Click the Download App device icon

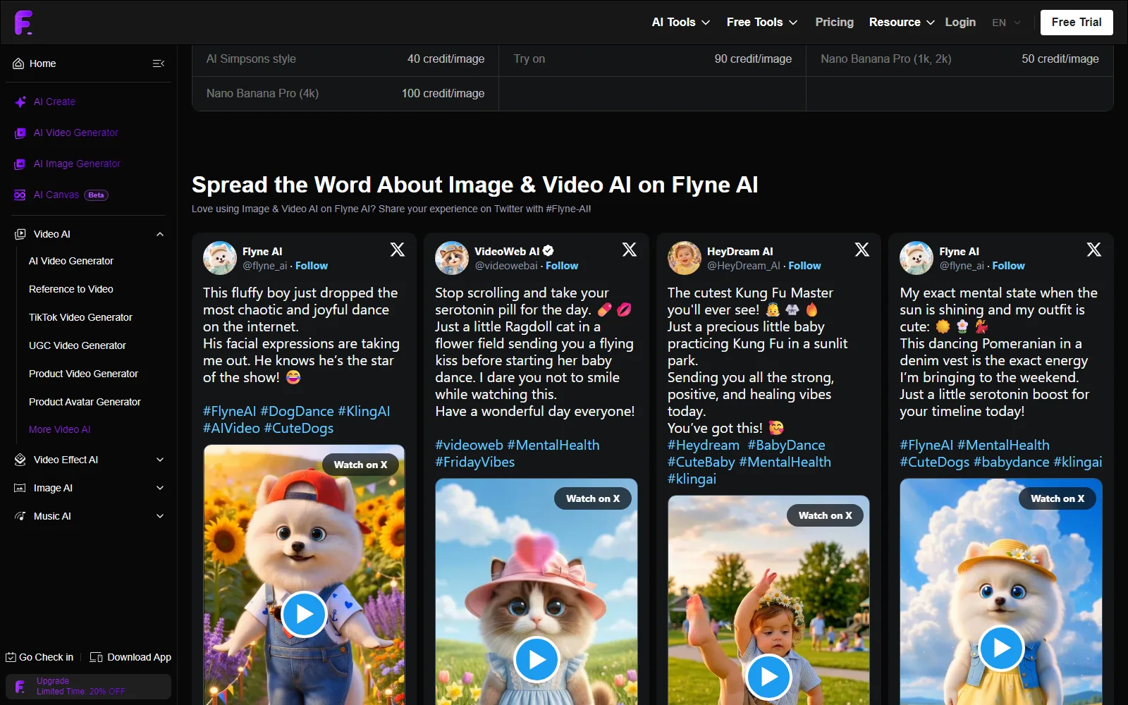pyautogui.click(x=96, y=657)
